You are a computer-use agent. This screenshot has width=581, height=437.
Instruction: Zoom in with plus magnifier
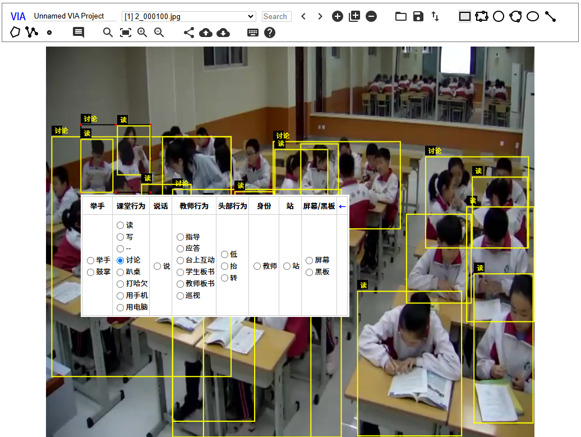tap(142, 33)
